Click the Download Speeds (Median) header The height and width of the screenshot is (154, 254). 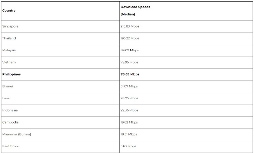point(135,11)
